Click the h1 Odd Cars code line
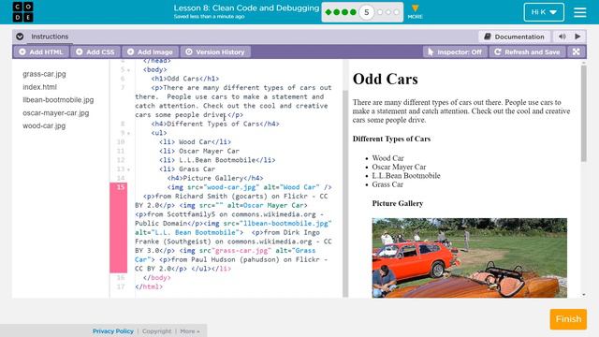The image size is (599, 337). (x=185, y=79)
